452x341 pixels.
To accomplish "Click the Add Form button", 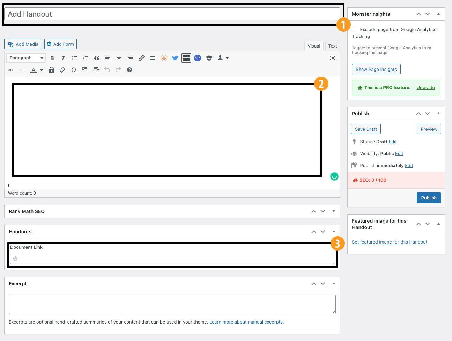I will coord(60,44).
